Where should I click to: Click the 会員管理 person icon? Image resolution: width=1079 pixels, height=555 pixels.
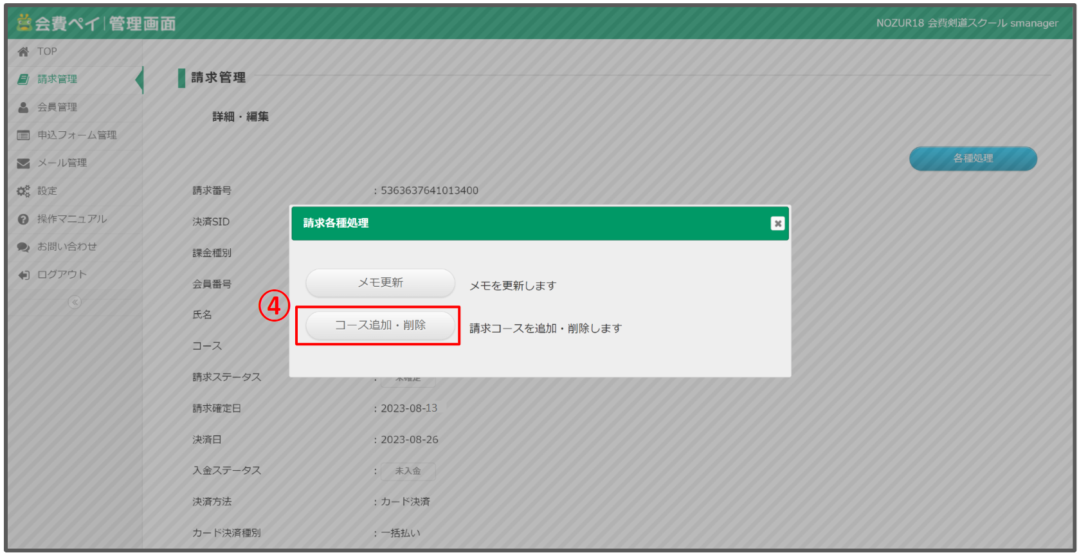[x=23, y=107]
